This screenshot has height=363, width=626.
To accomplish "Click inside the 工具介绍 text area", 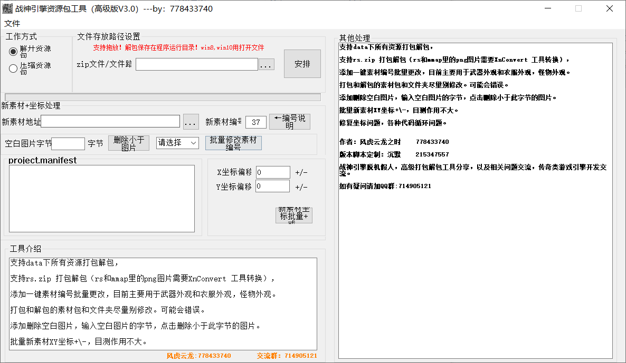I will (x=163, y=303).
